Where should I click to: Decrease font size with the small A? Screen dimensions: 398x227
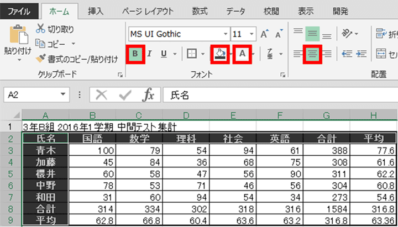[279, 34]
